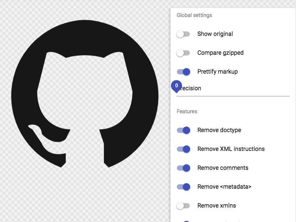The width and height of the screenshot is (296, 222).
Task: Disable Prettify markup
Action: tap(184, 71)
